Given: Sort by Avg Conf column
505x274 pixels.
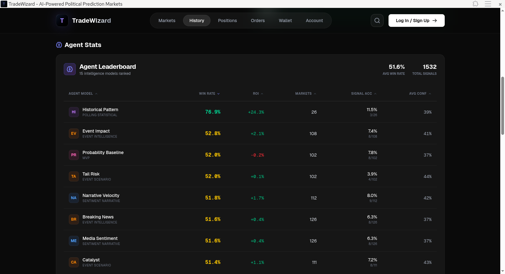Looking at the screenshot, I should pyautogui.click(x=420, y=93).
